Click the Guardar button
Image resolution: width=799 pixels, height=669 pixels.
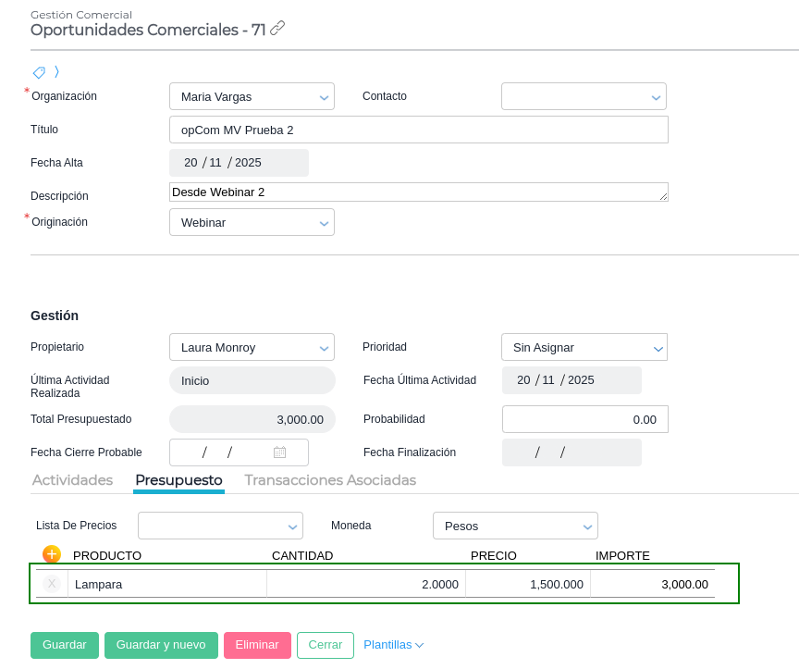coord(64,645)
